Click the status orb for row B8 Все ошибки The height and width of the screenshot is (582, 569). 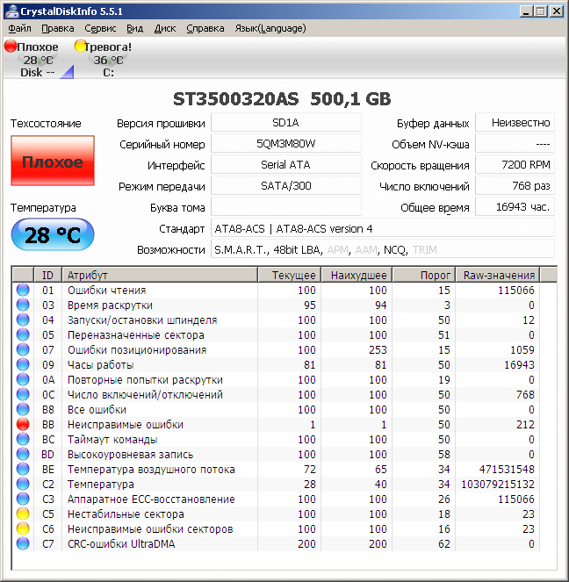click(23, 409)
